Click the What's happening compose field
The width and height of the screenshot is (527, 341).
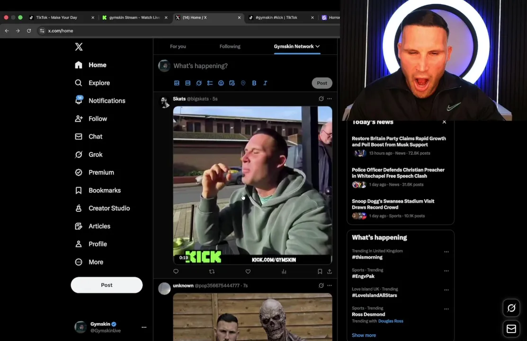[200, 66]
